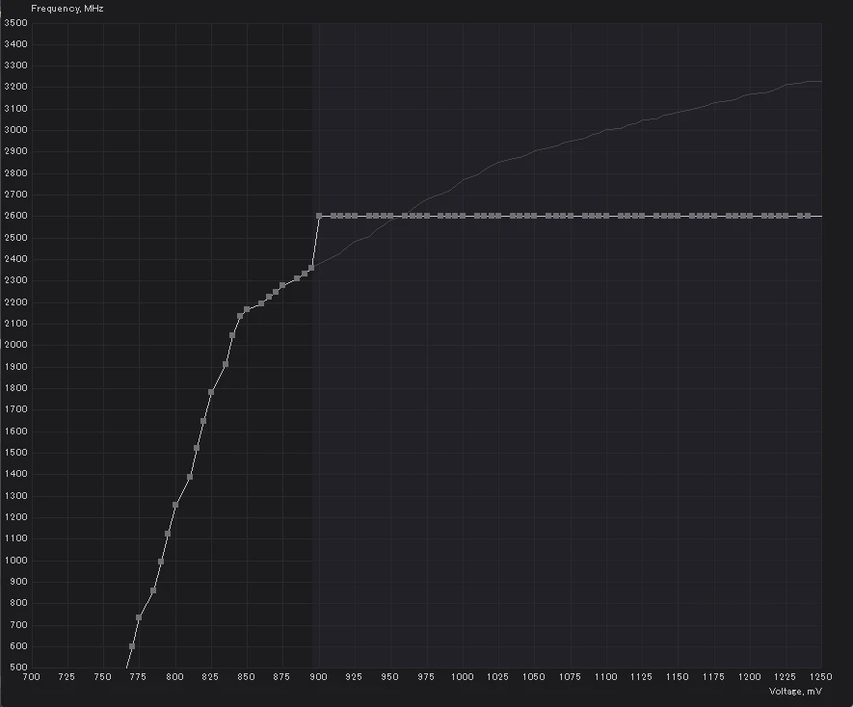Image resolution: width=853 pixels, height=707 pixels.
Task: Select the flat-line point at 1050 mV
Action: coord(534,216)
